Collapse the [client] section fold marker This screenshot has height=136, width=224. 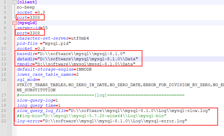14,2
